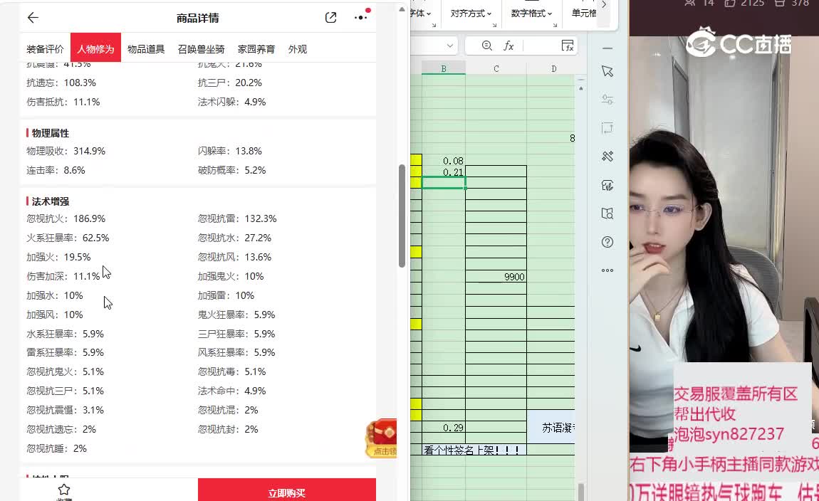Click the scrollbar up arrow of product page
Screen dimensions: 819x501
(x=402, y=9)
